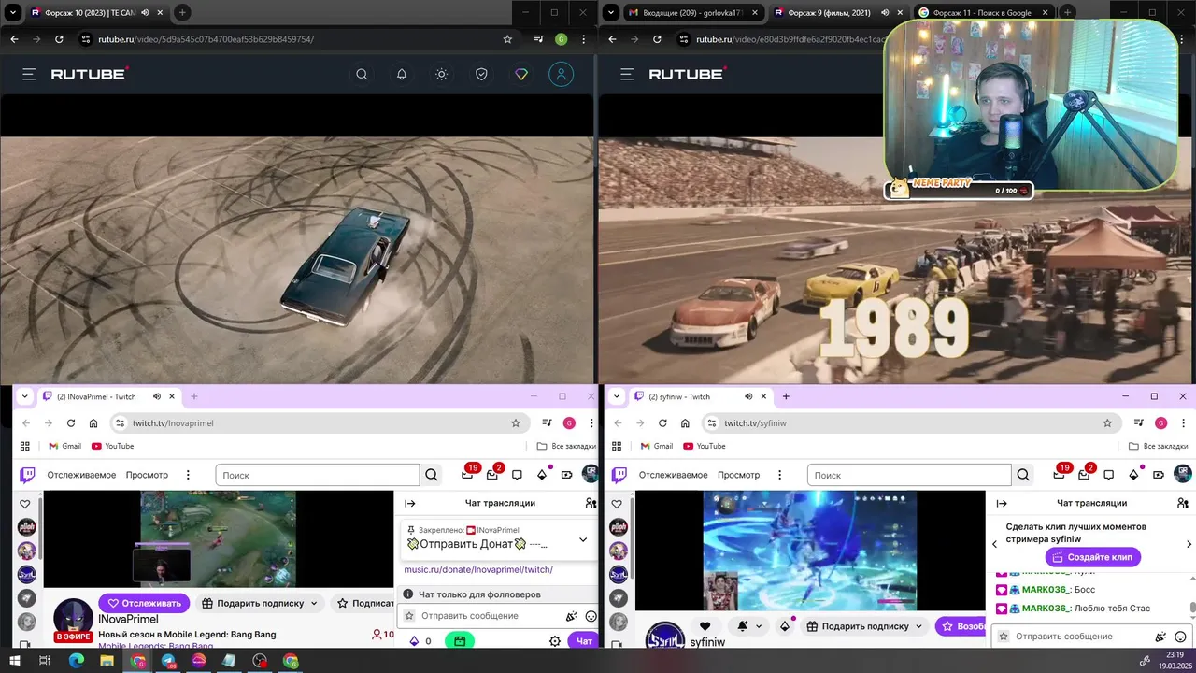
Task: Bookmark the Форсаж 10 page with star icon
Action: coord(507,39)
